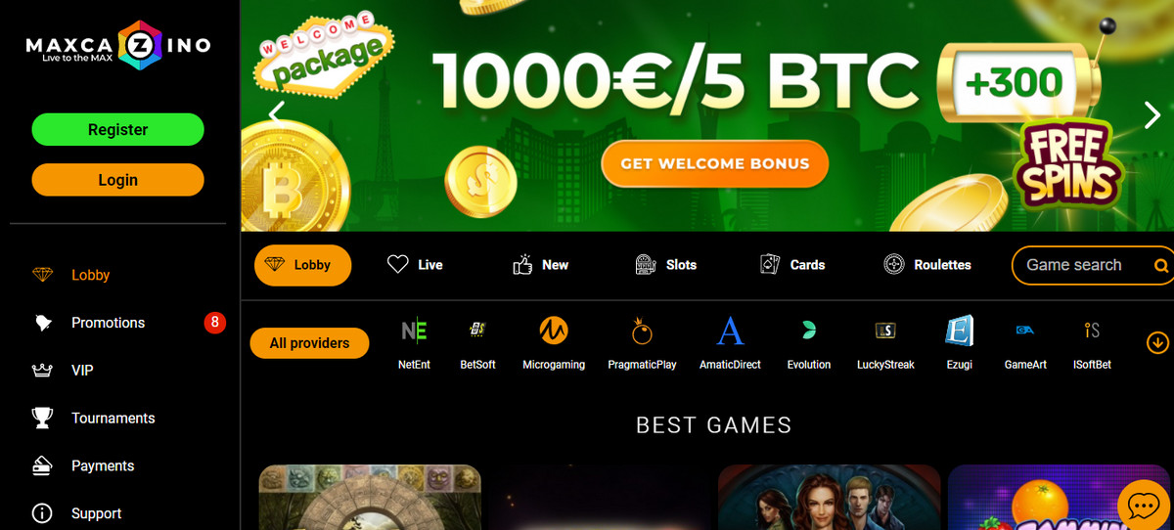The height and width of the screenshot is (530, 1174).
Task: Click the green Register button
Action: pyautogui.click(x=117, y=130)
